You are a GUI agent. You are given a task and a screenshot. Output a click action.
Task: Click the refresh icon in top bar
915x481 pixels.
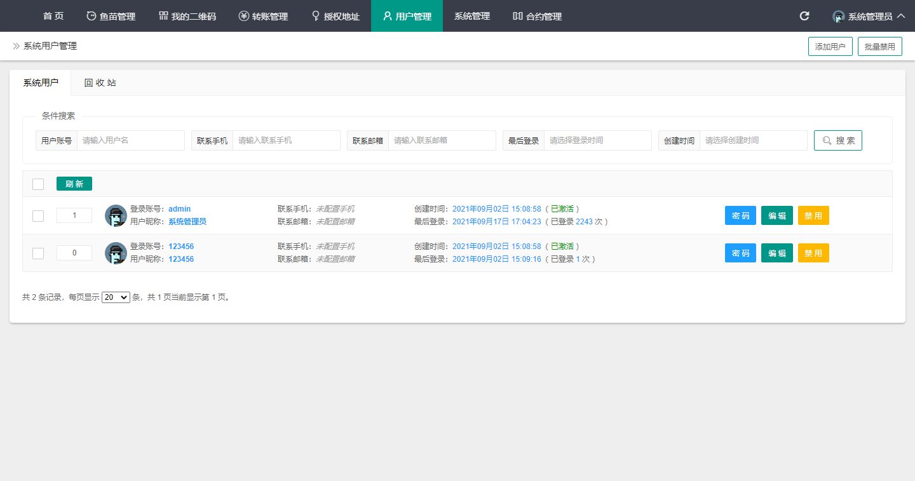pos(804,16)
